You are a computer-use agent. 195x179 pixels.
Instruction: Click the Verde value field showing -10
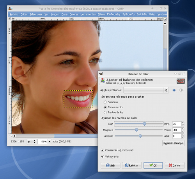point(177,130)
